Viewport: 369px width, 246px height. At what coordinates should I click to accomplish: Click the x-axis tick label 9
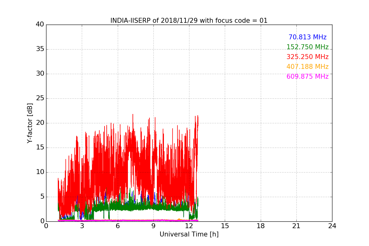[153, 226]
